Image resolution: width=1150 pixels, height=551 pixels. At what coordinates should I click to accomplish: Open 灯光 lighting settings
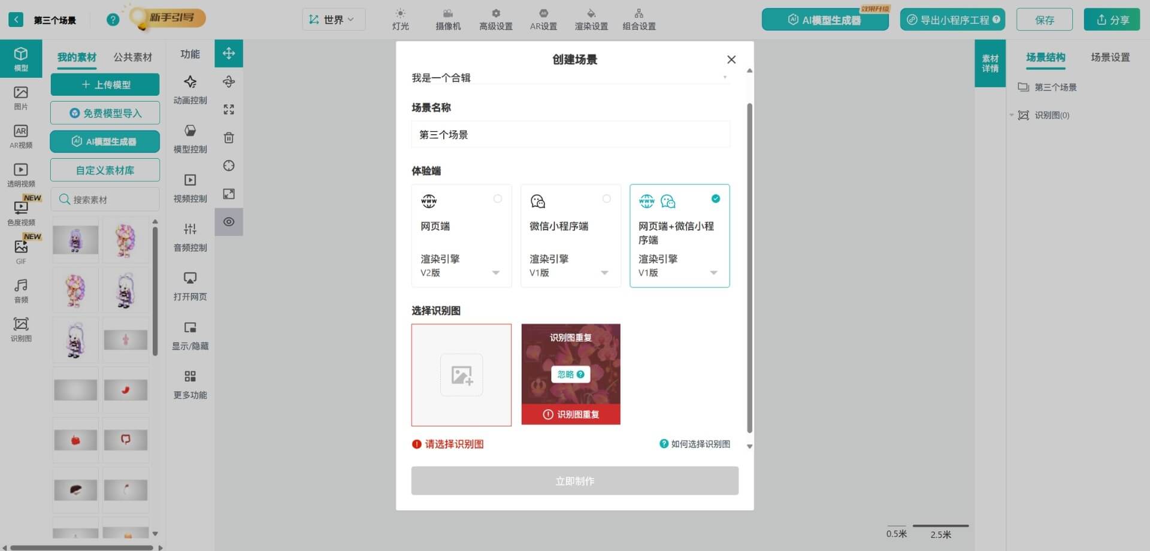(x=401, y=20)
